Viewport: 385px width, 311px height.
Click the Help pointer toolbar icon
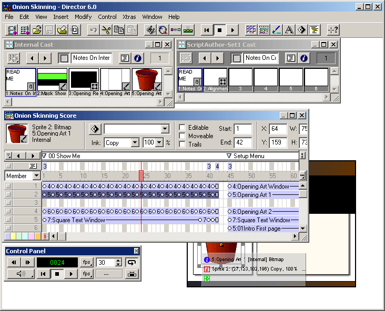(x=333, y=30)
